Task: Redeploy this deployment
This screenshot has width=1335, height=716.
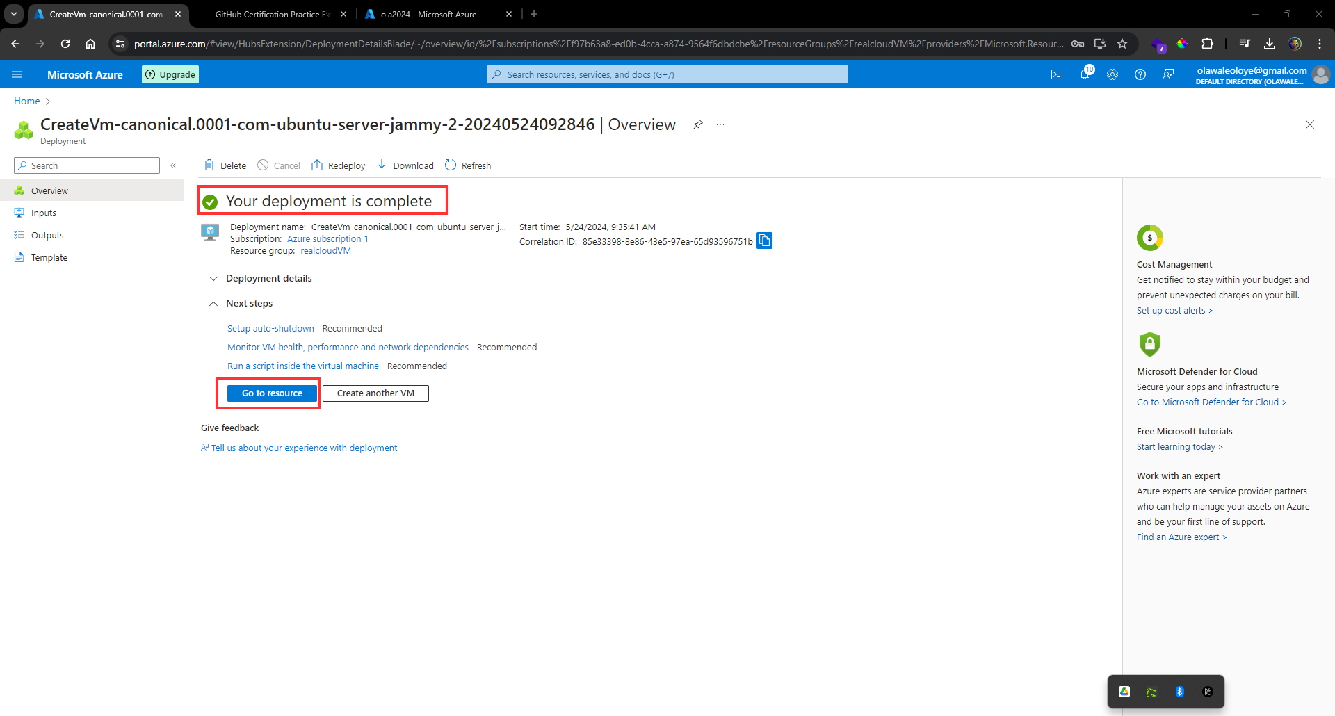Action: [x=339, y=165]
